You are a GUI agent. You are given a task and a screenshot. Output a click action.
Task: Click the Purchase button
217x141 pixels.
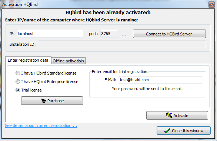[x=52, y=100]
